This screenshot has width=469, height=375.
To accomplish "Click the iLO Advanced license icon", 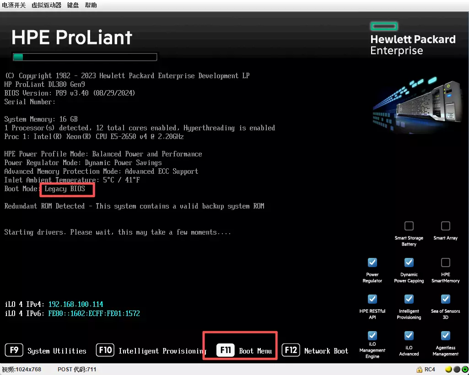I will coord(409,335).
